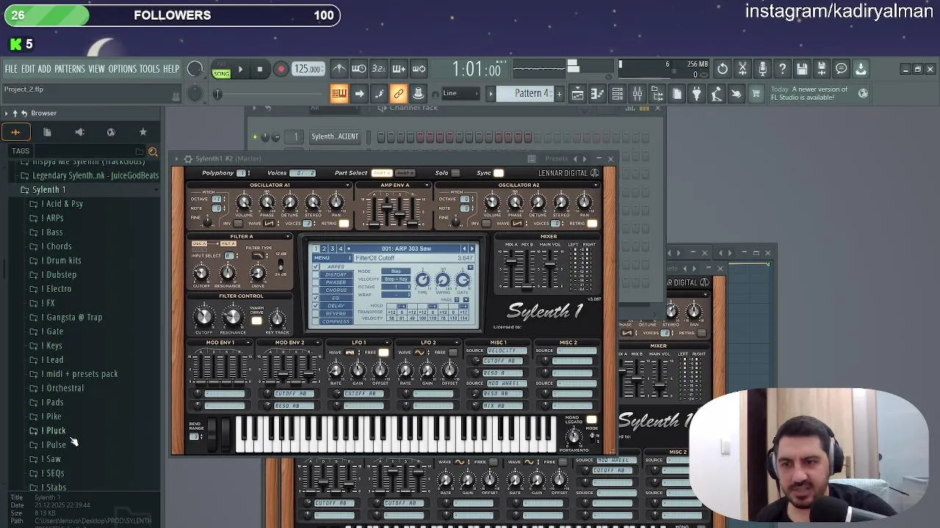Toggle the multilink to controllers icon
Image resolution: width=940 pixels, height=528 pixels.
399,93
